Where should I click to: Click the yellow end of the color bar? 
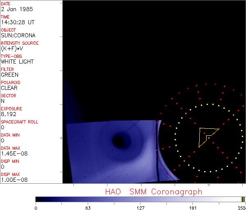pyautogui.click(x=242, y=199)
